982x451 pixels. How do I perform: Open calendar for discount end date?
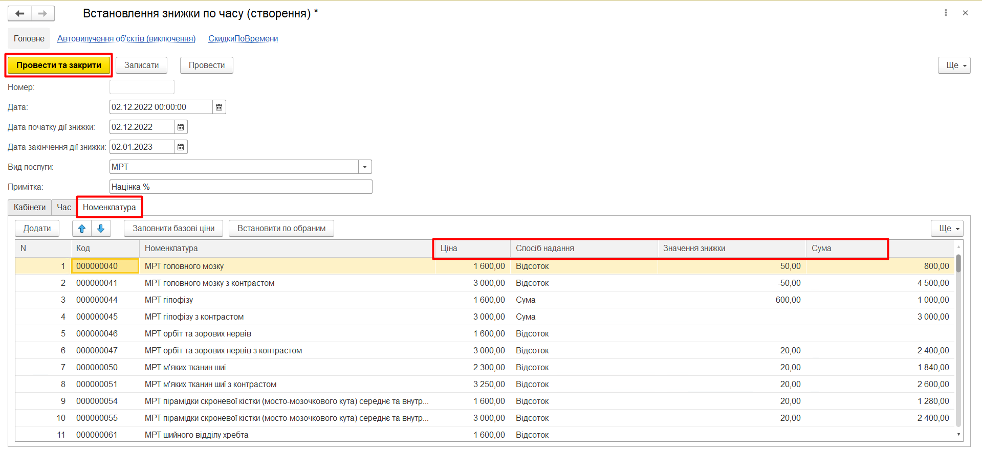click(x=181, y=147)
